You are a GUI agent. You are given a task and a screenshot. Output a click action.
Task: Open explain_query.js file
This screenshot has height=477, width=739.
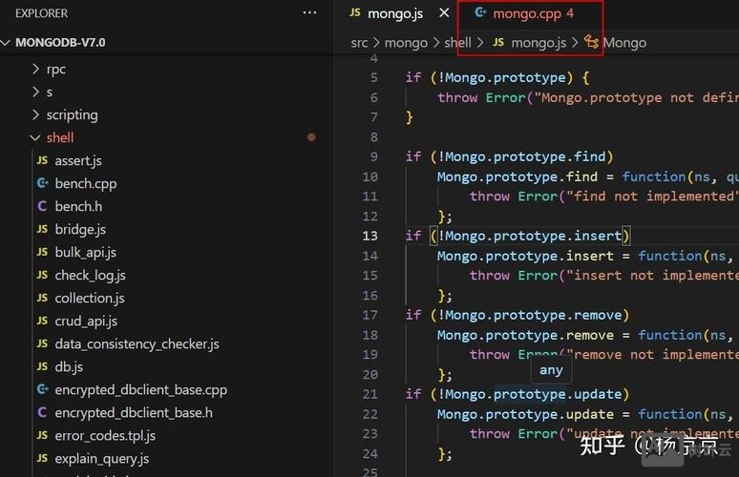102,459
